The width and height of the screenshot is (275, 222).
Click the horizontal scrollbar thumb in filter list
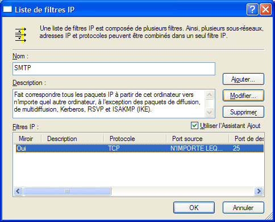click(67, 191)
